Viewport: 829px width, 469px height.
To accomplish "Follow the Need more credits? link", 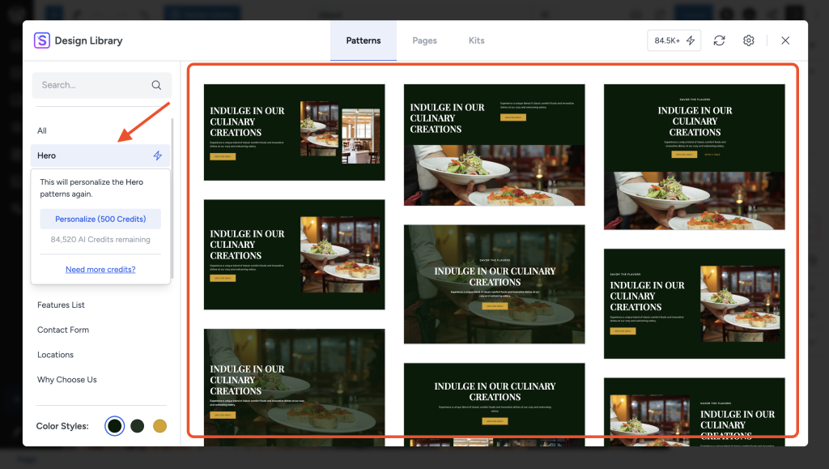I will pyautogui.click(x=100, y=269).
